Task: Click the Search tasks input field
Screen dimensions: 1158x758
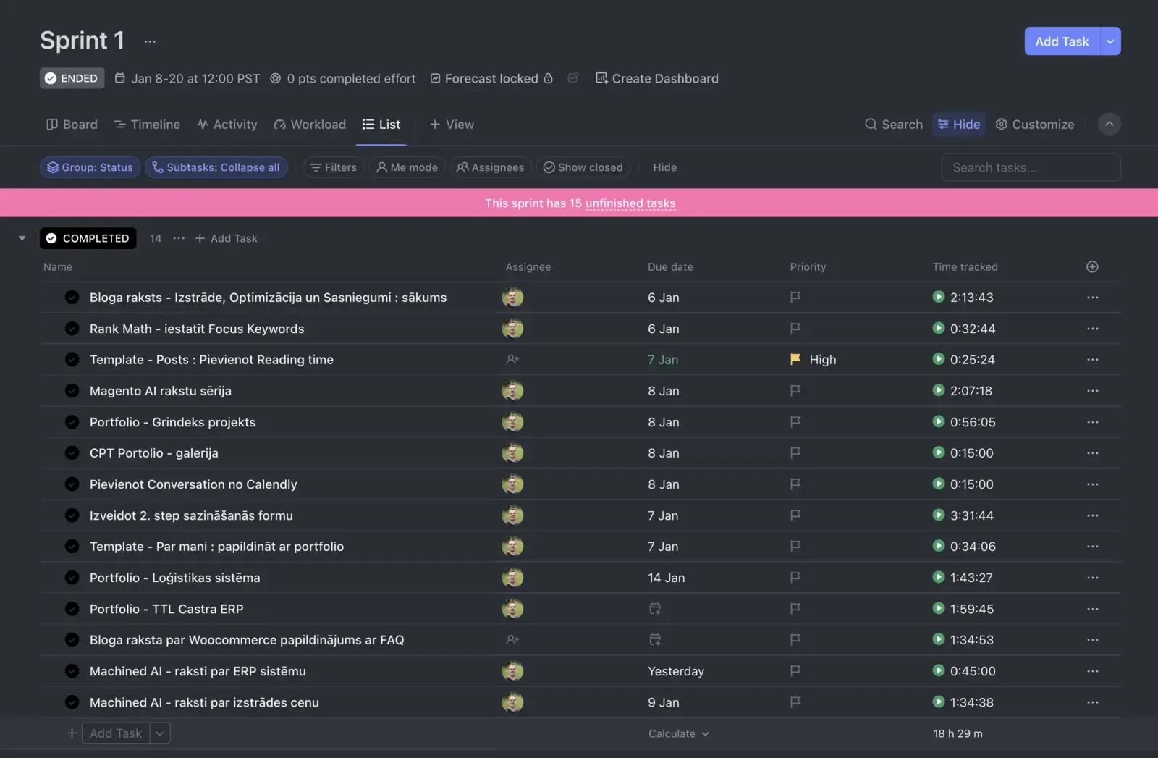Action: click(1031, 167)
